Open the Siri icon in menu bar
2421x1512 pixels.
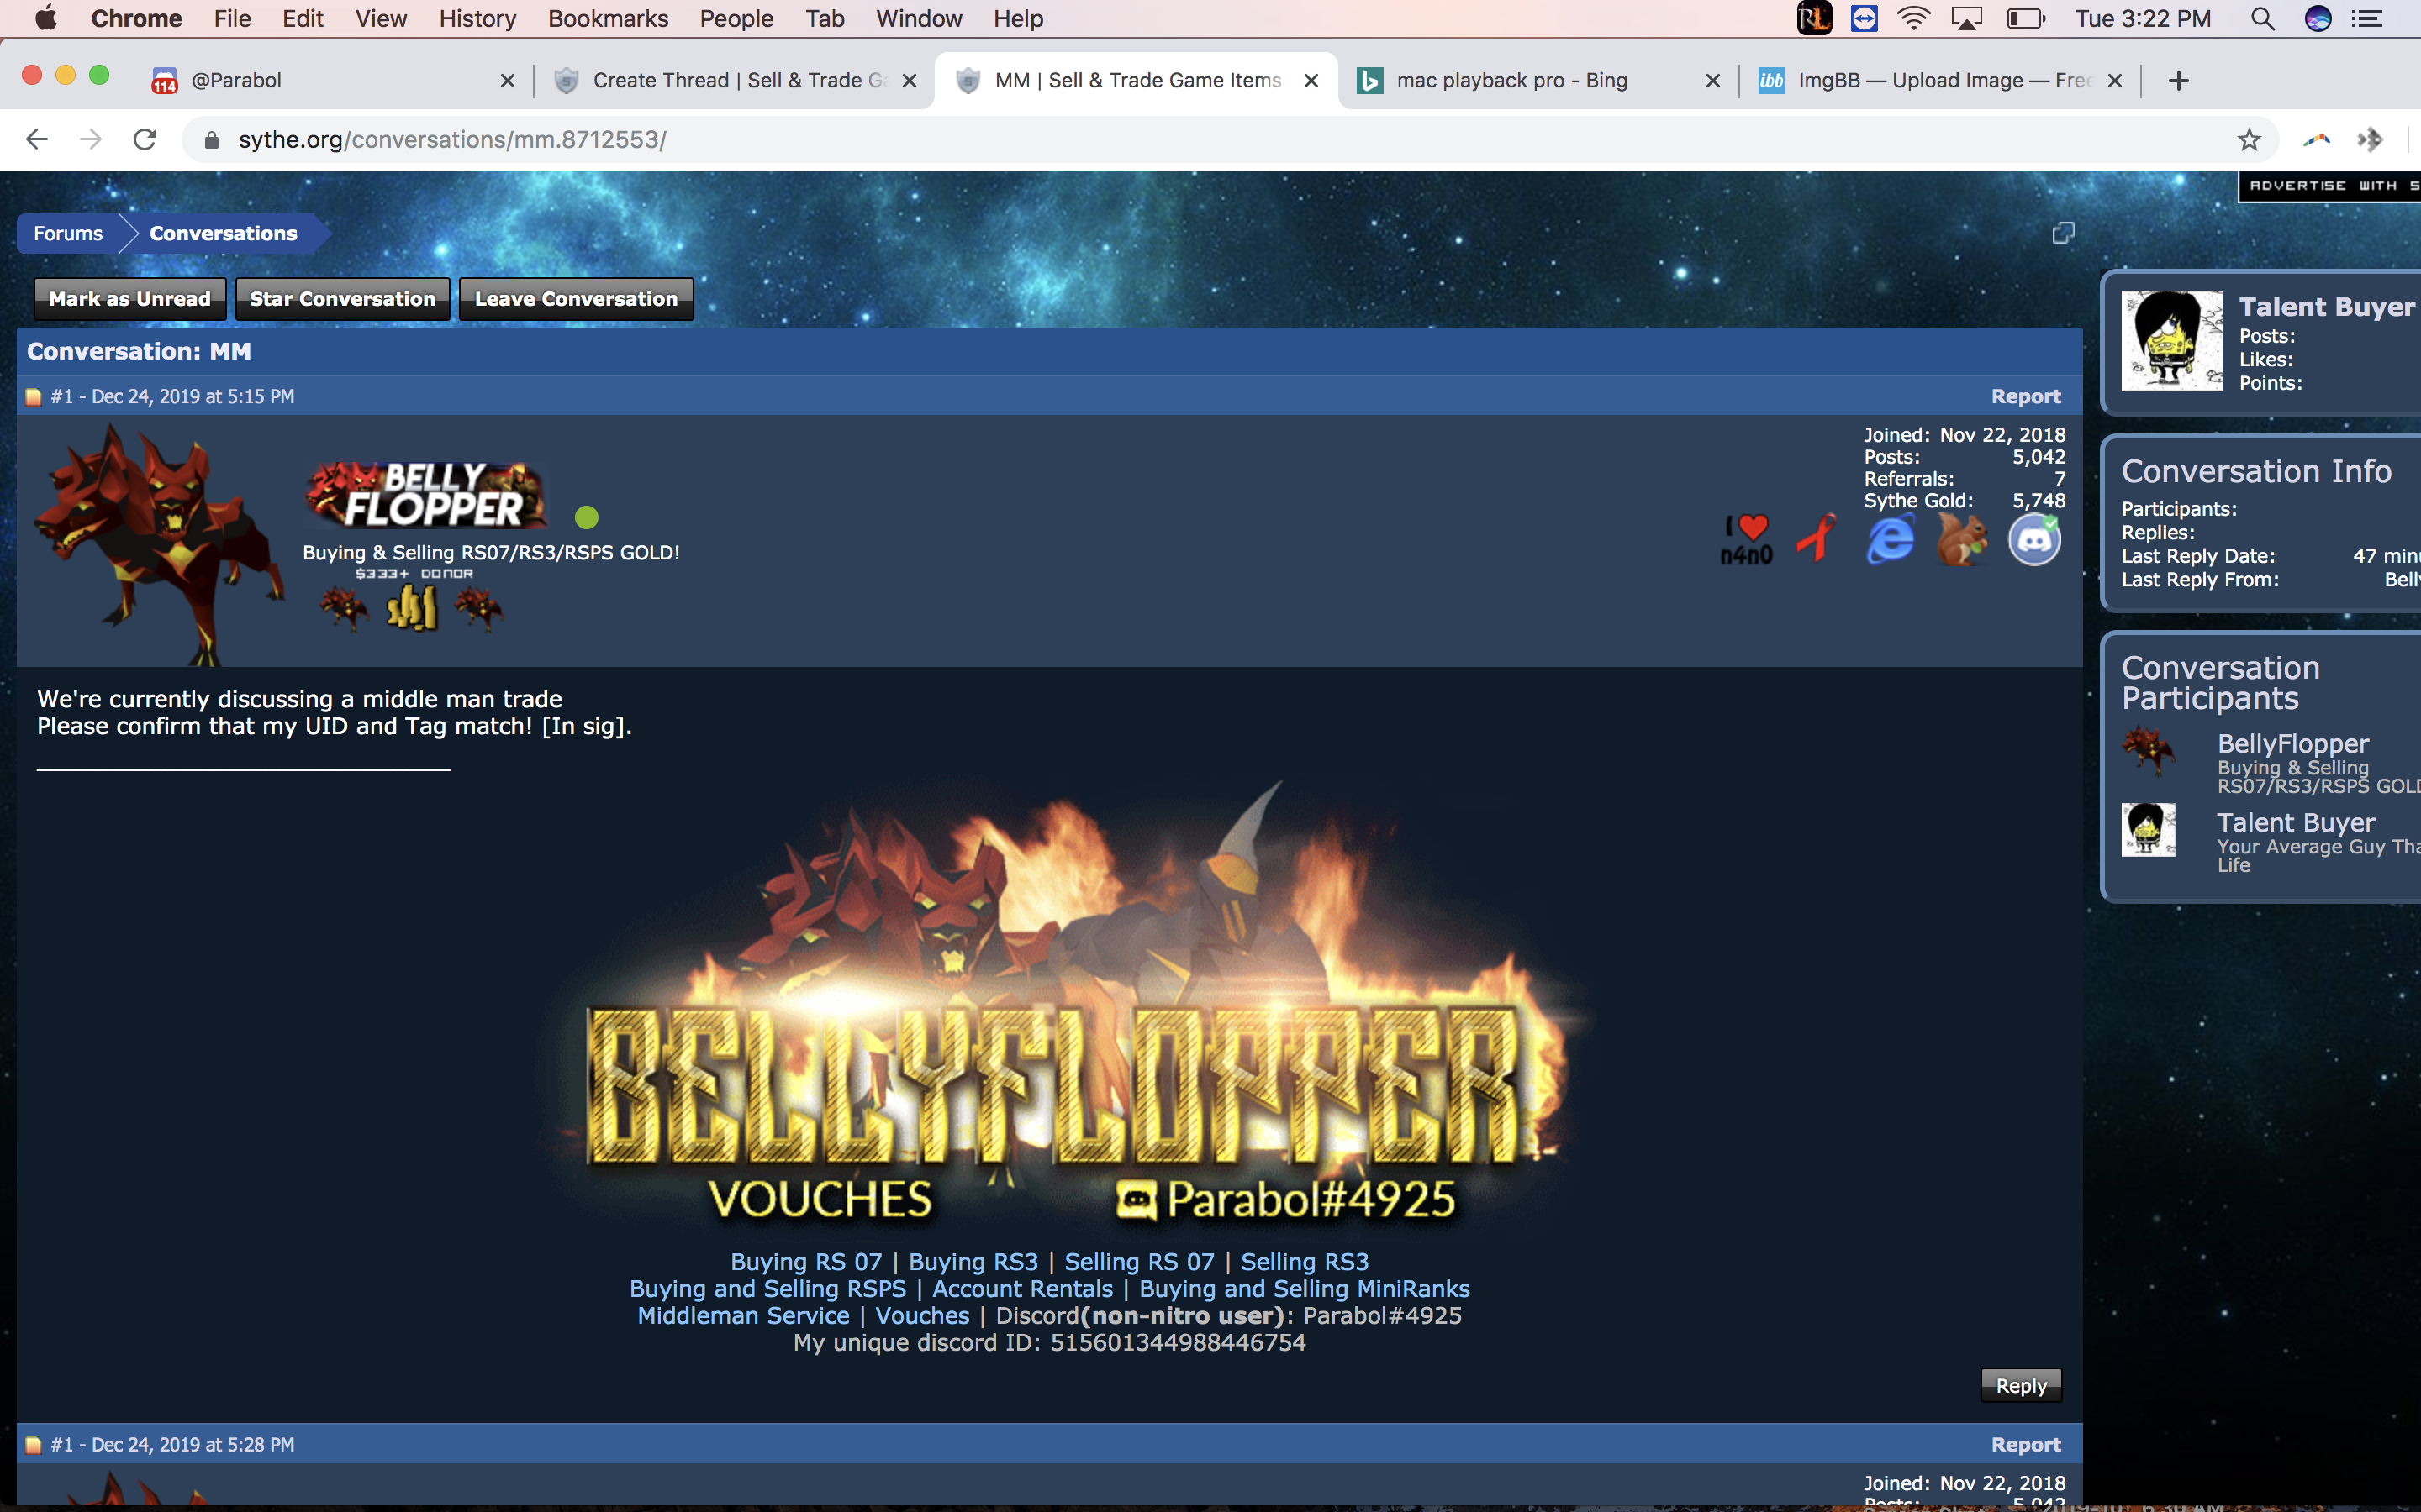coord(2318,18)
